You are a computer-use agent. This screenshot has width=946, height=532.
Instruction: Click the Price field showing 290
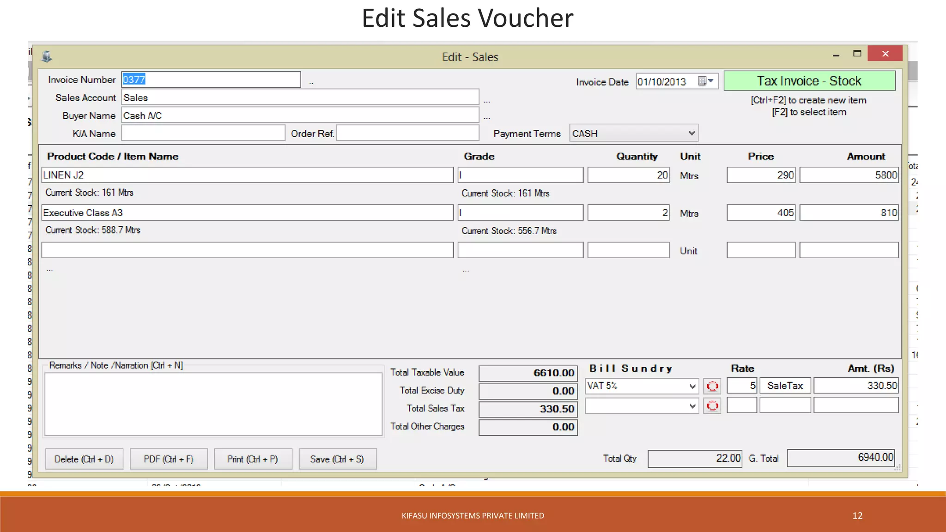761,175
